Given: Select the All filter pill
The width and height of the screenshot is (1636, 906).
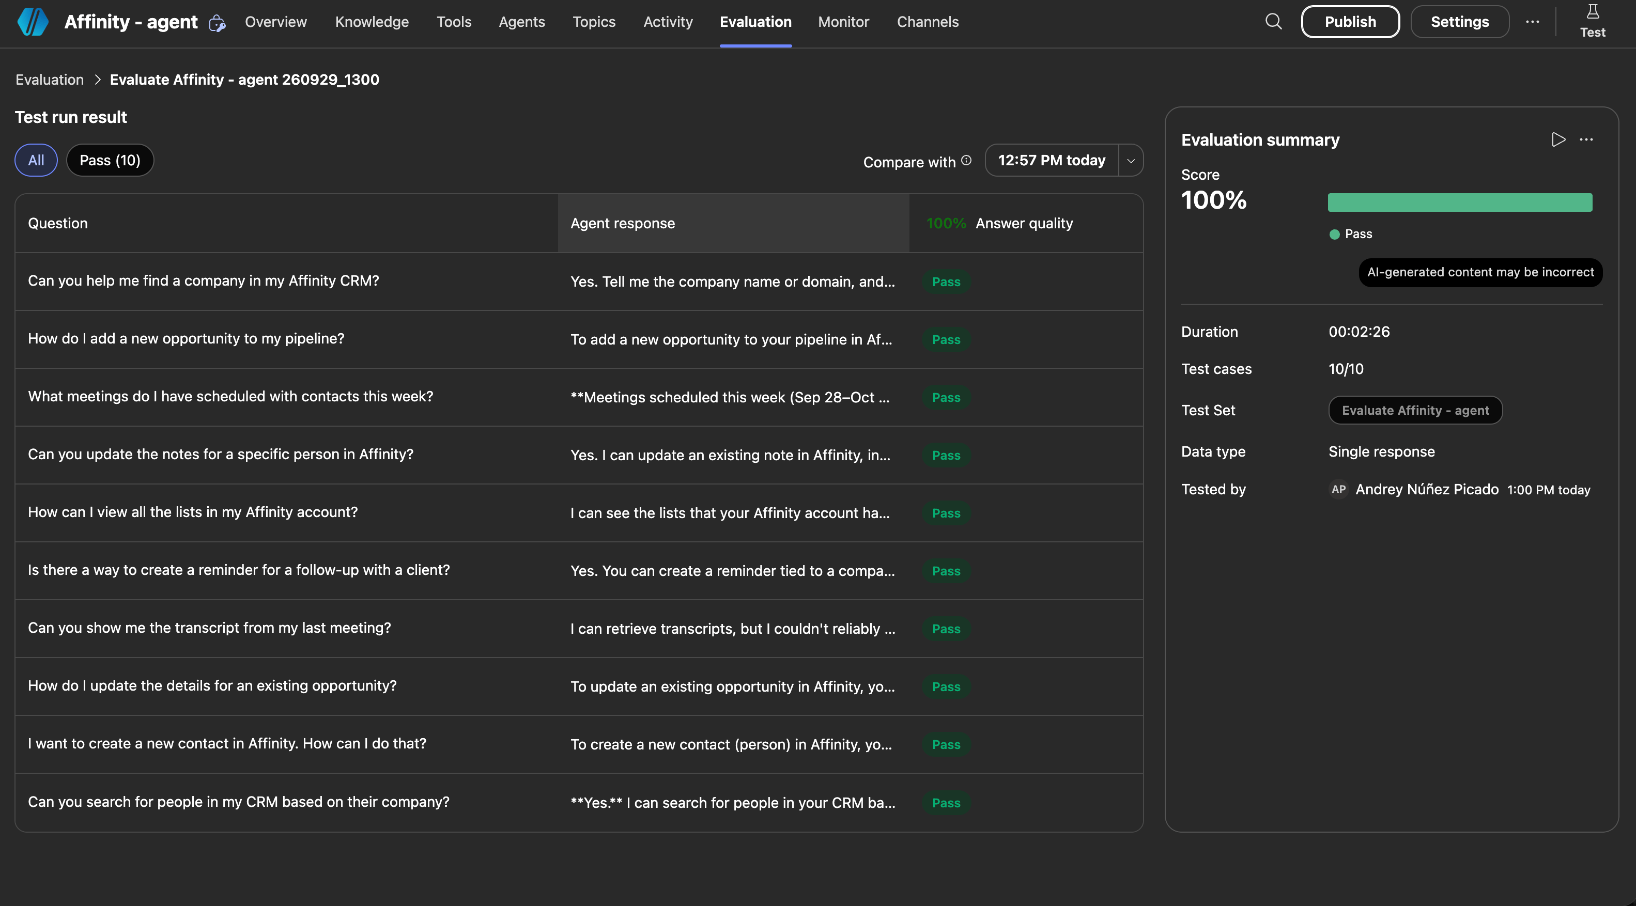Looking at the screenshot, I should [x=36, y=161].
